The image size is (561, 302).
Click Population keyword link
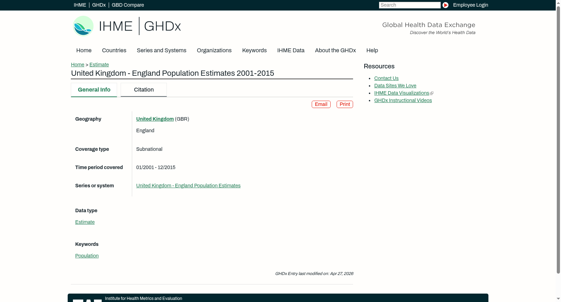[87, 256]
